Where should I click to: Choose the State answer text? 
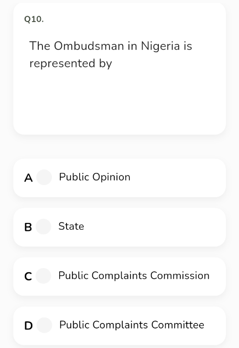coord(71,227)
